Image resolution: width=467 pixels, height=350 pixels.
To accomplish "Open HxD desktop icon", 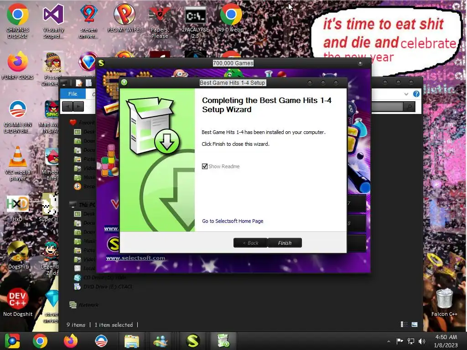I will click(18, 208).
